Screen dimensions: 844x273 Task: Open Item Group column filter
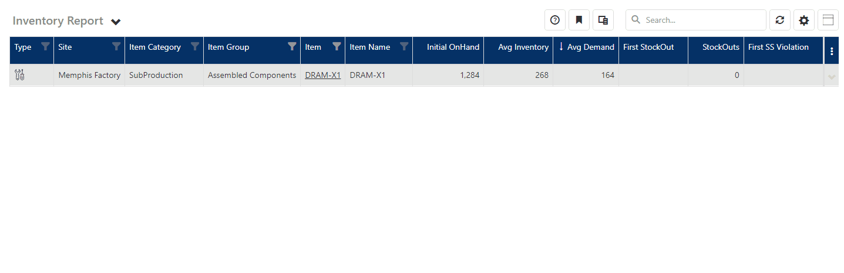click(x=292, y=47)
